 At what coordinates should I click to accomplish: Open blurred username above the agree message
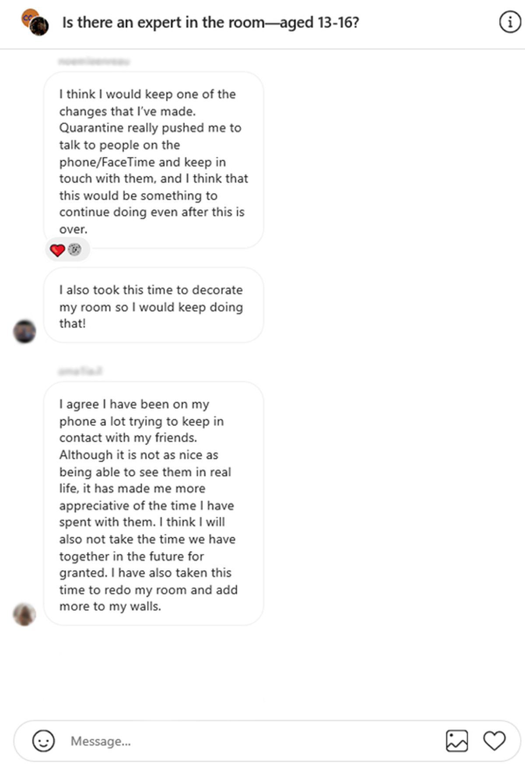point(80,371)
